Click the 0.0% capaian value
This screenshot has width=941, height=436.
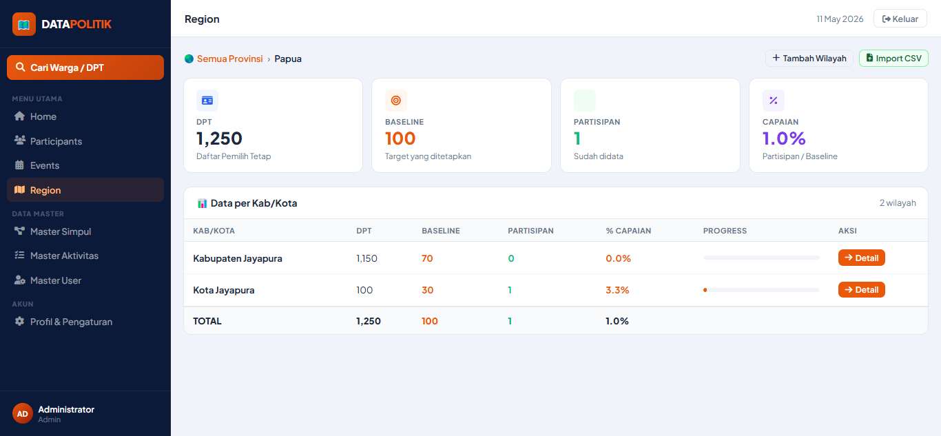[618, 258]
